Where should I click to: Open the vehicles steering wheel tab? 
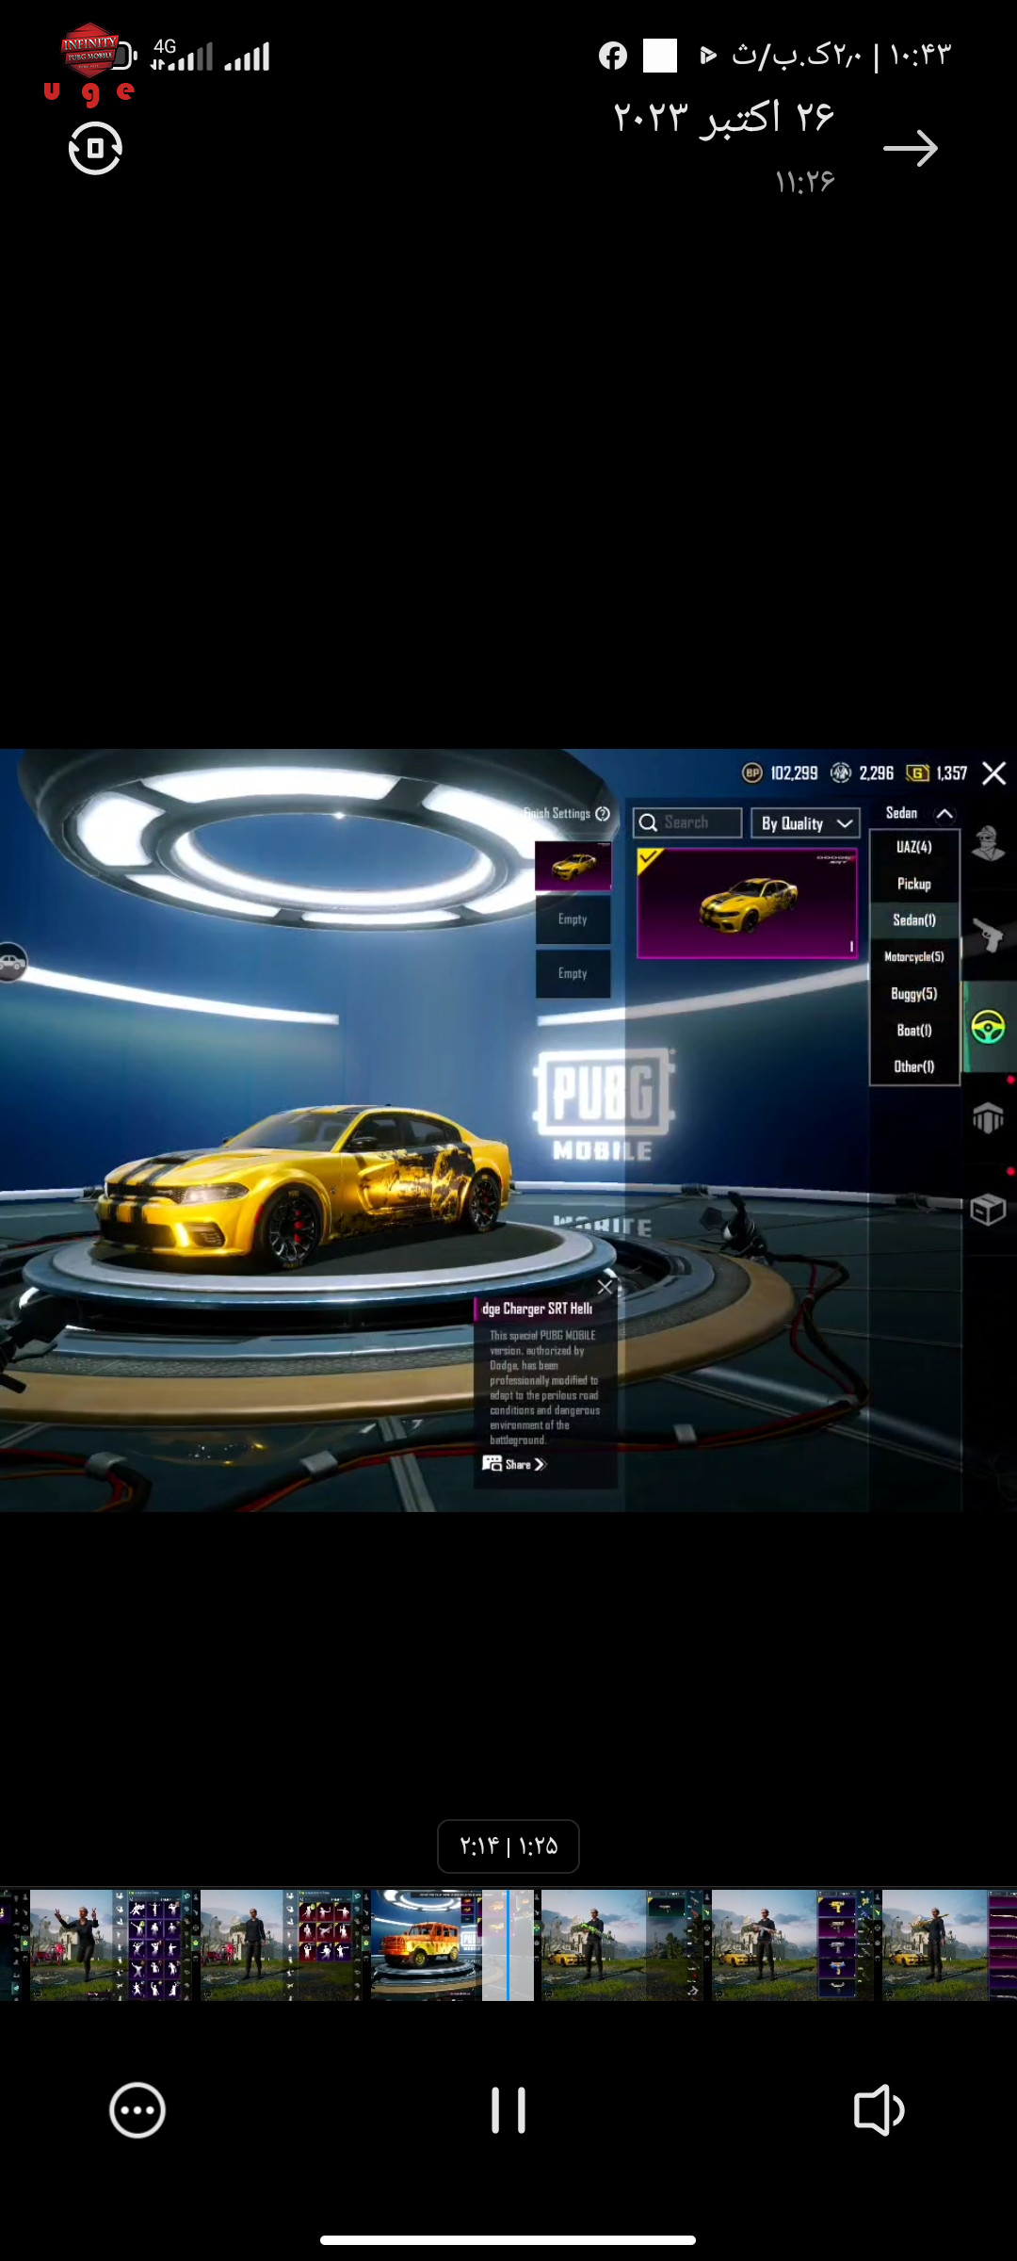tap(988, 1026)
